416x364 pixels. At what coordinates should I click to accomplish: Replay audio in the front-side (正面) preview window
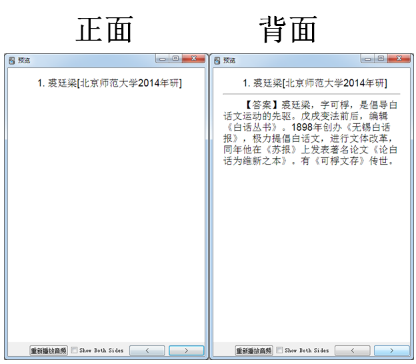(x=49, y=351)
